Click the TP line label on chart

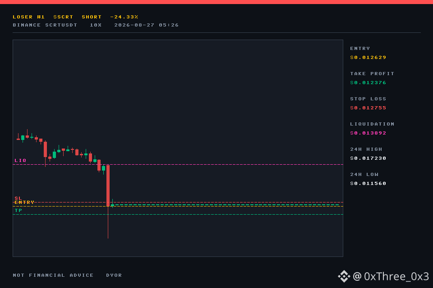click(18, 211)
